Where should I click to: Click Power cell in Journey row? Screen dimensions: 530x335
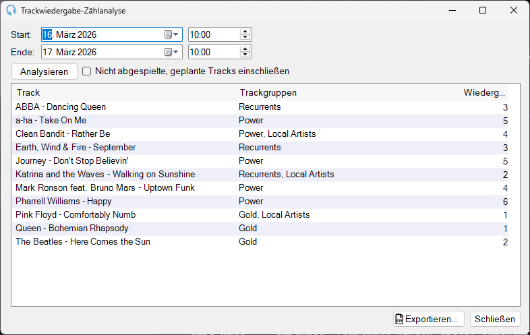[x=251, y=161]
